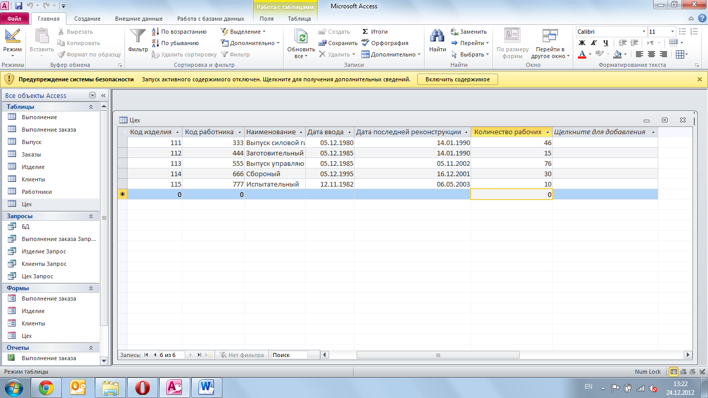Apply underline Ч formatting
The image size is (708, 398).
tap(605, 43)
